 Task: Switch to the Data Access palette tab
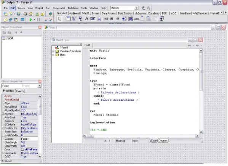[x=108, y=13]
